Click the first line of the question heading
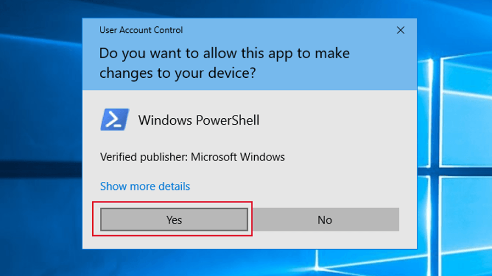Screen dimensions: 492x276 [225, 53]
